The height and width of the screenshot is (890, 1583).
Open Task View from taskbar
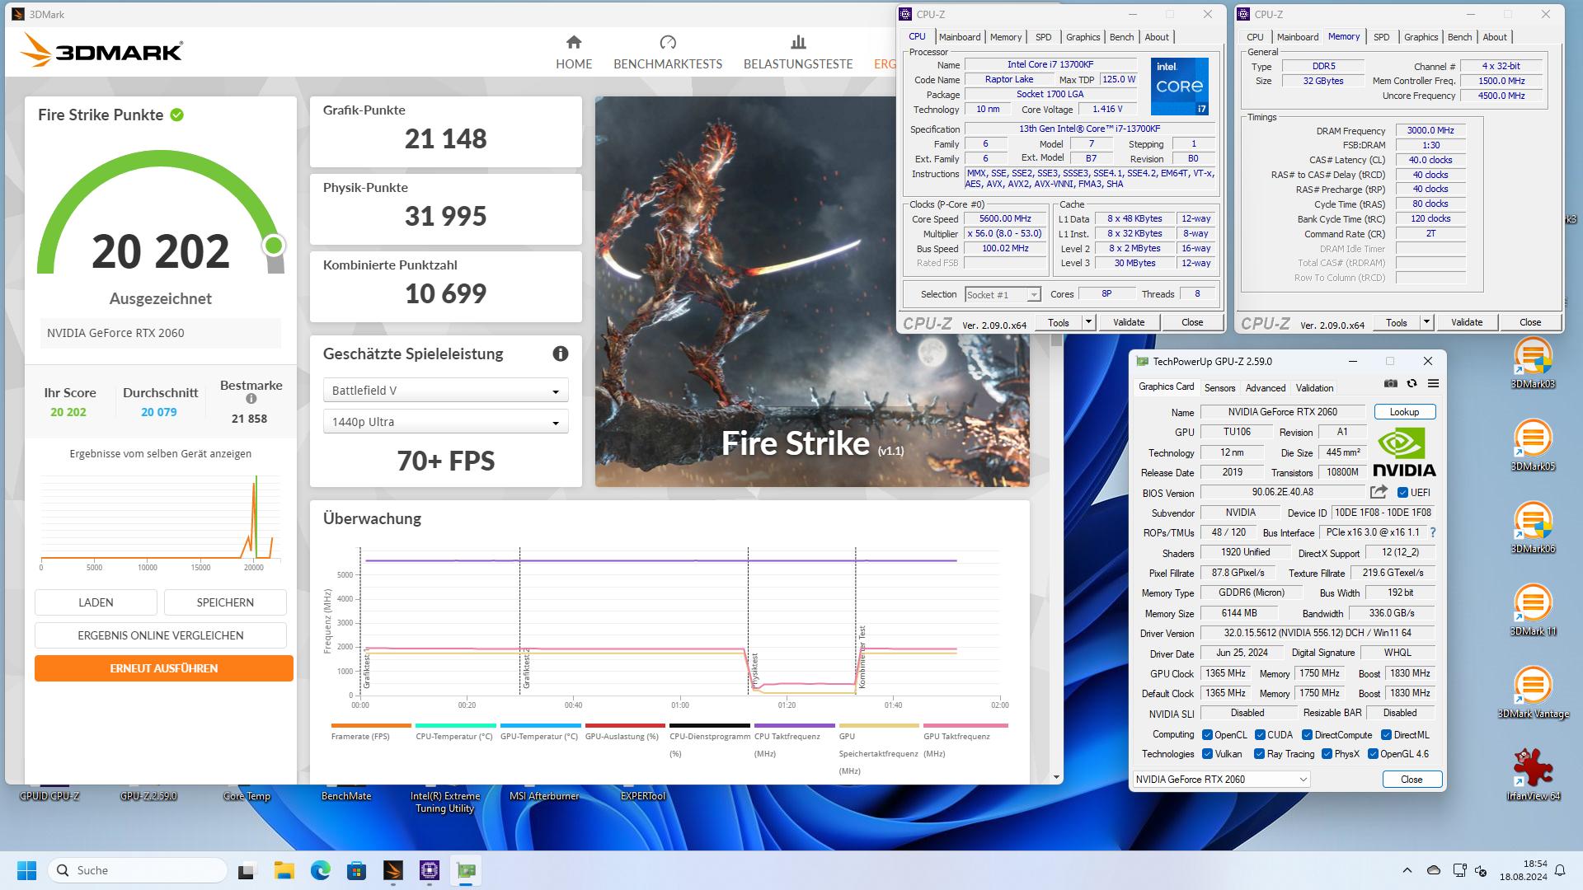[247, 870]
